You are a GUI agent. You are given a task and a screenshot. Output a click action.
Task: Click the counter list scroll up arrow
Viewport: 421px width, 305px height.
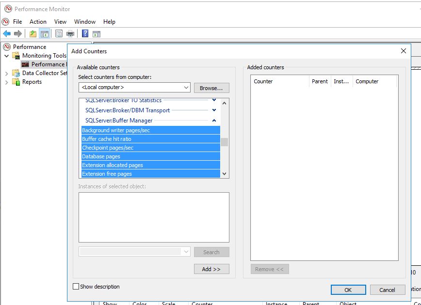(x=225, y=103)
